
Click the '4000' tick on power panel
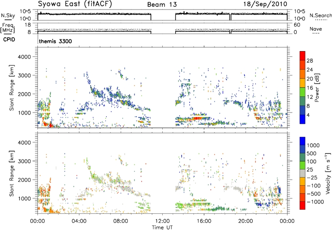coord(24,57)
